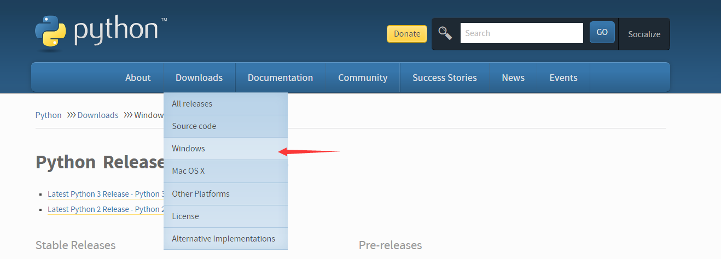The width and height of the screenshot is (721, 259).
Task: Open the Success Stories nav menu
Action: coord(445,78)
